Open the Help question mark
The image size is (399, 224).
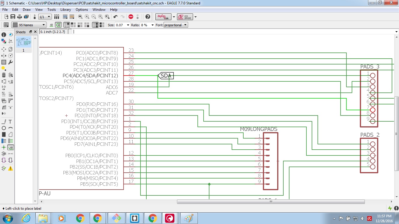point(148,17)
